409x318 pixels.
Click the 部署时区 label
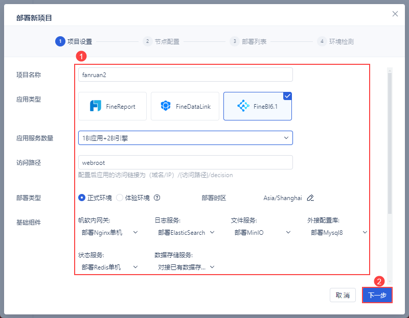[214, 198]
